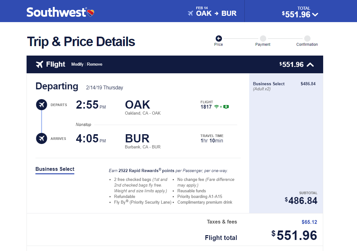Select the Payment step circle
This screenshot has width=357, height=251.
click(x=263, y=39)
